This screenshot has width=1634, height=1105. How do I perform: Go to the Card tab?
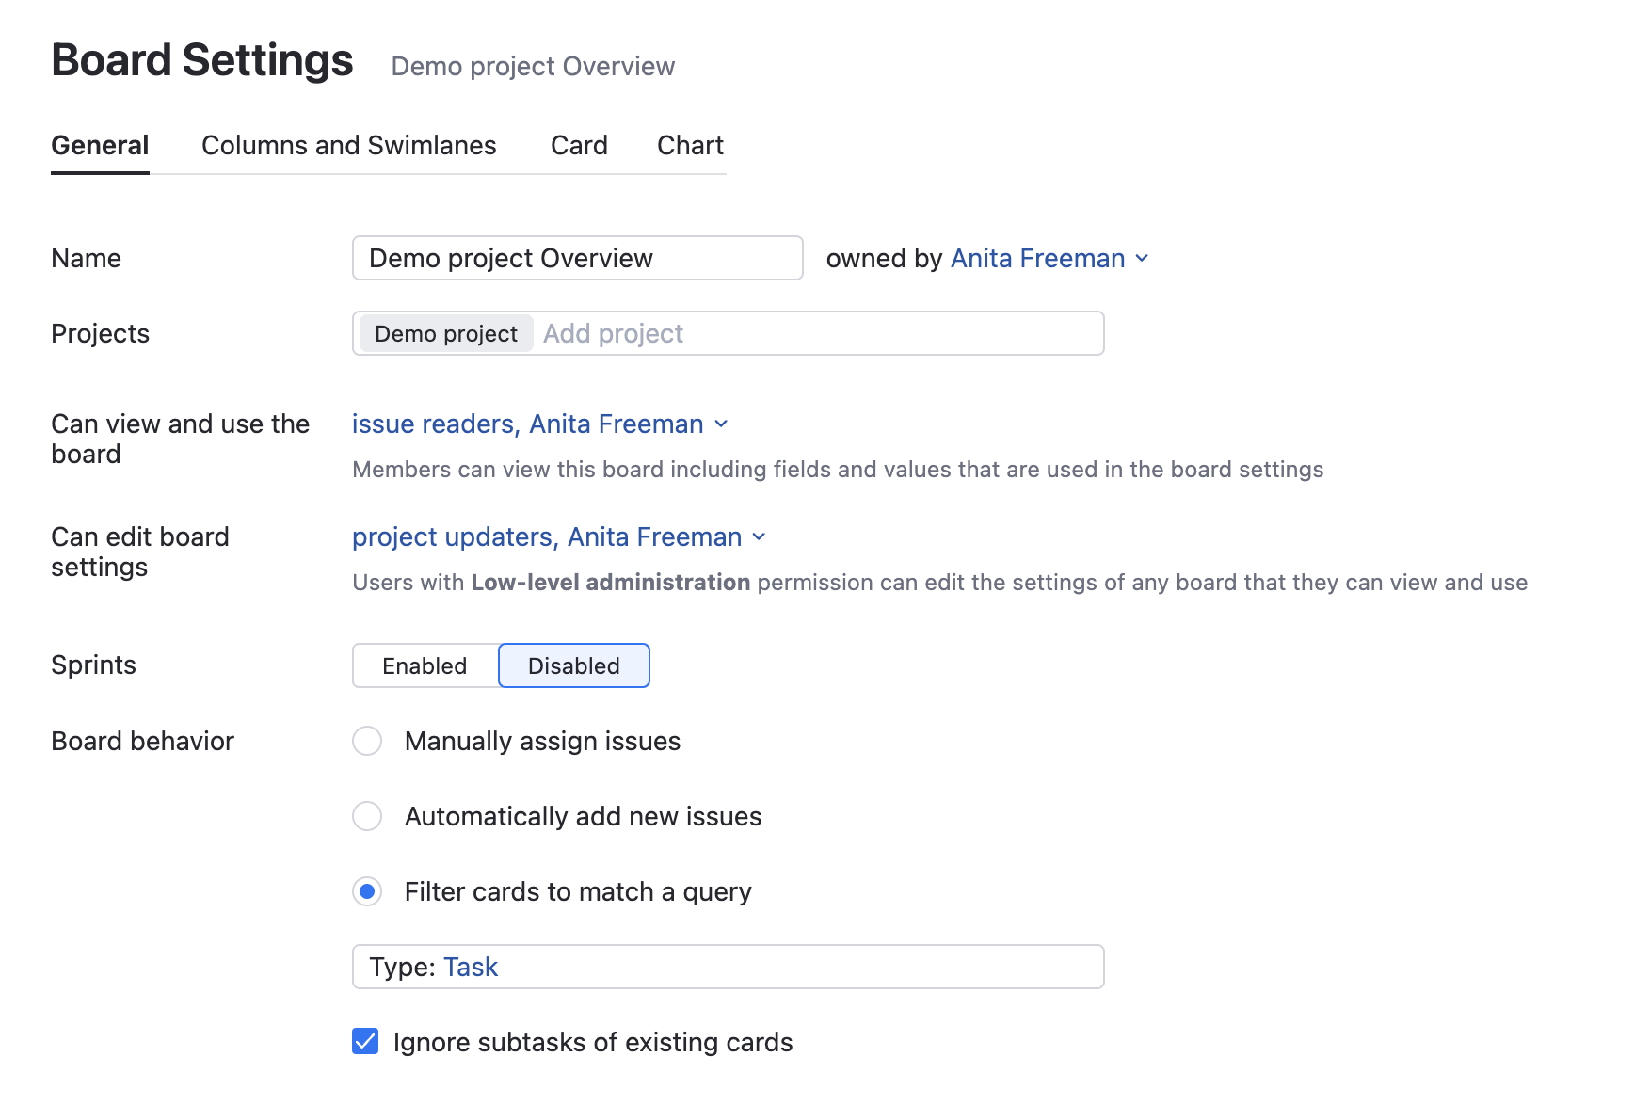point(579,146)
